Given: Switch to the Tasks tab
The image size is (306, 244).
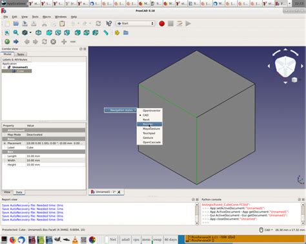Looking at the screenshot, I should (21, 54).
